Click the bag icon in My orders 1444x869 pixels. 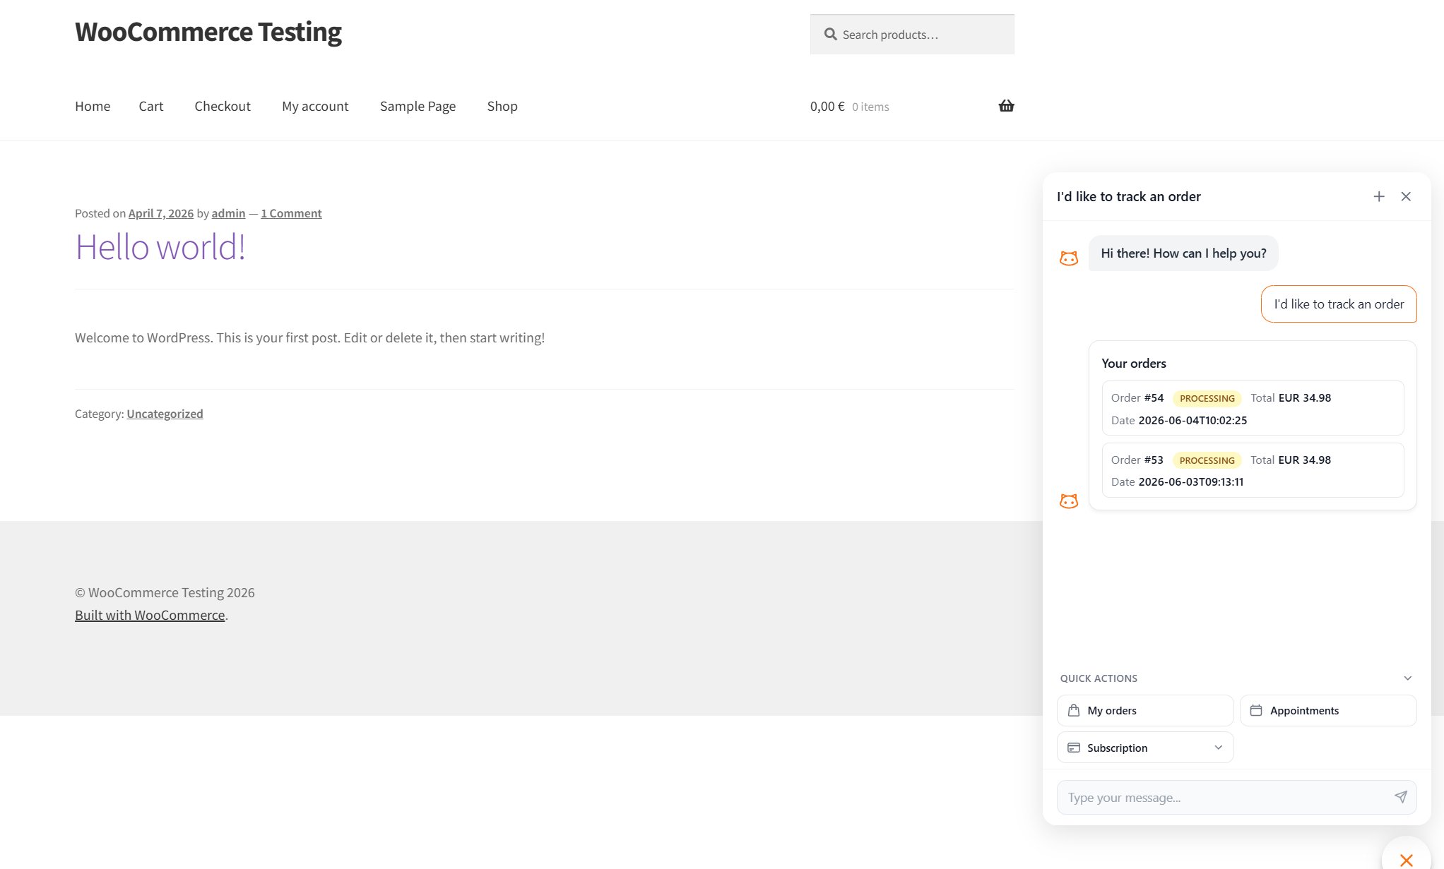point(1074,710)
